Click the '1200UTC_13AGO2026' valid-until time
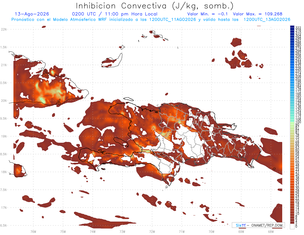Screen dimensions: 304x235 tap(267, 20)
